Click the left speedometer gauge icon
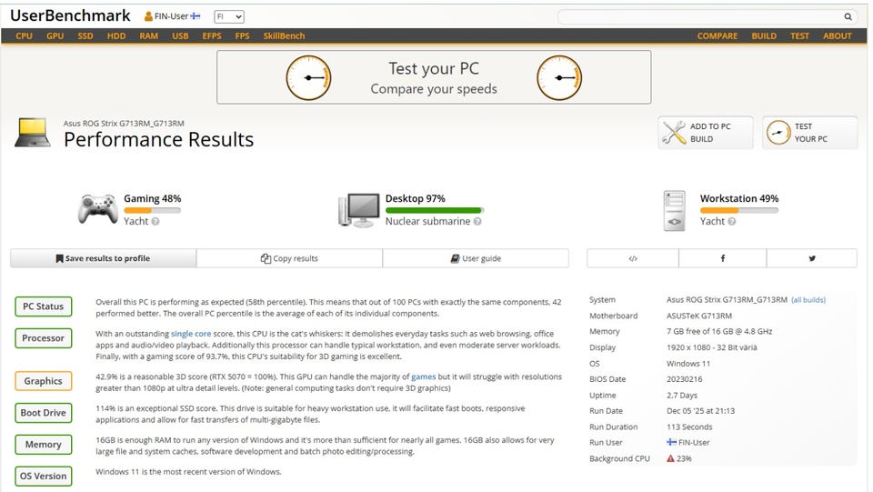 tap(308, 77)
